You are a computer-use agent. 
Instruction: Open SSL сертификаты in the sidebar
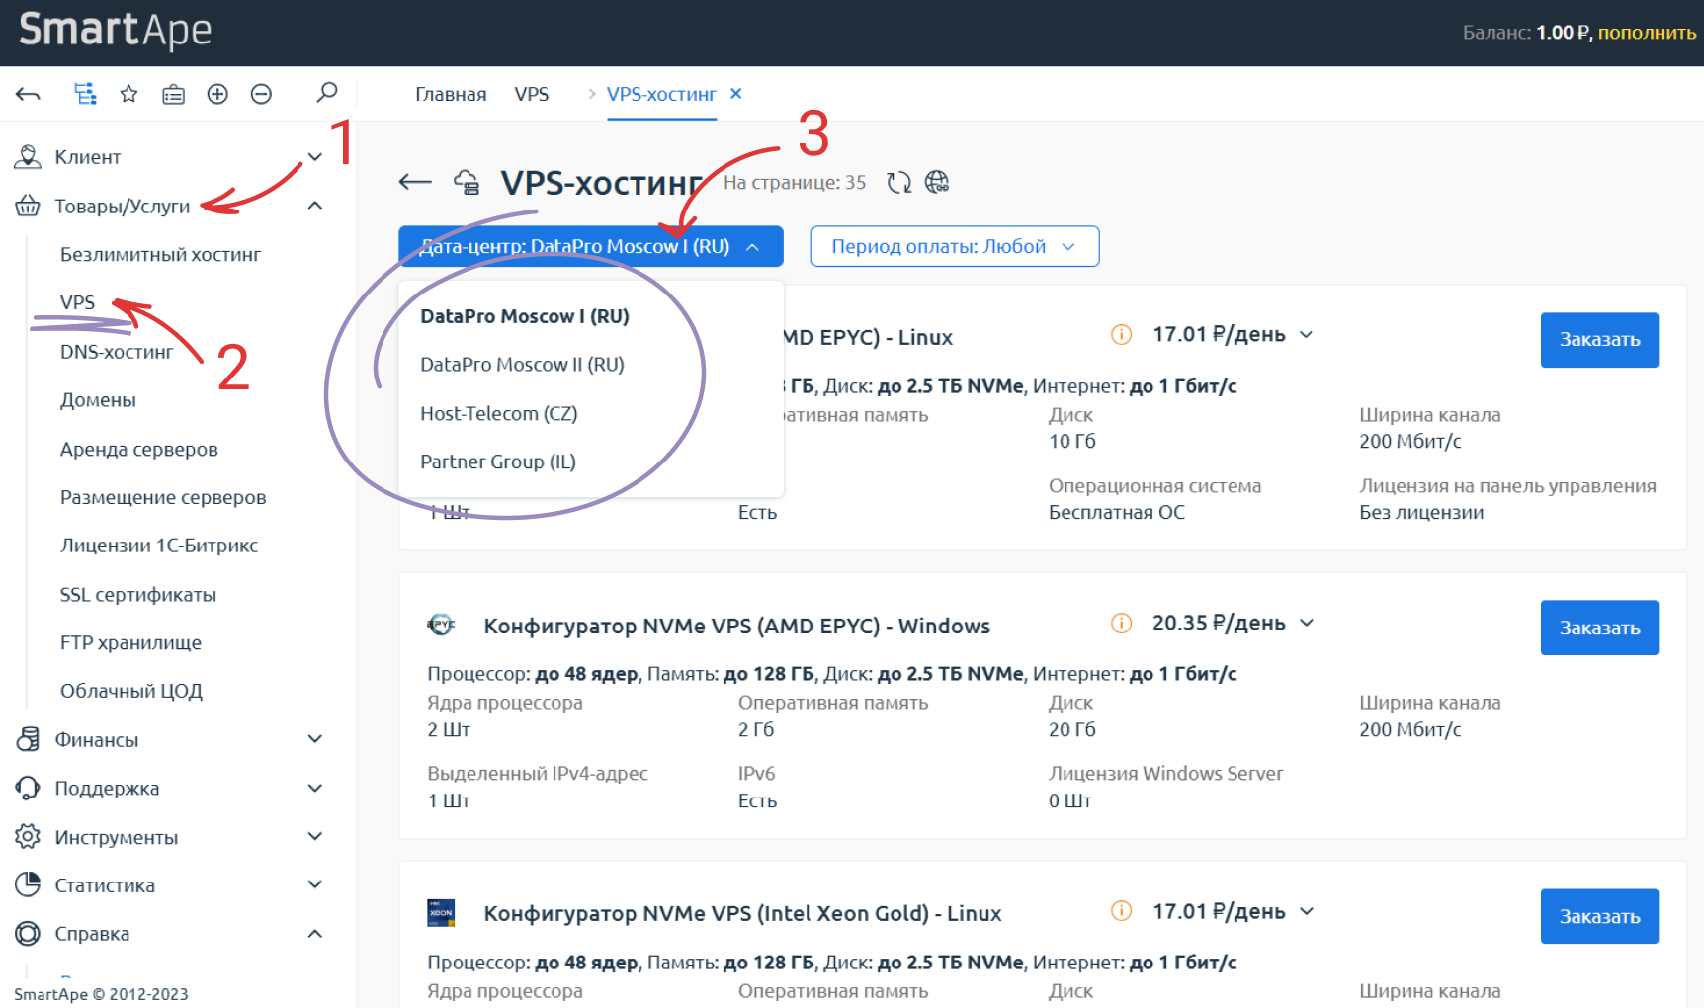point(138,594)
